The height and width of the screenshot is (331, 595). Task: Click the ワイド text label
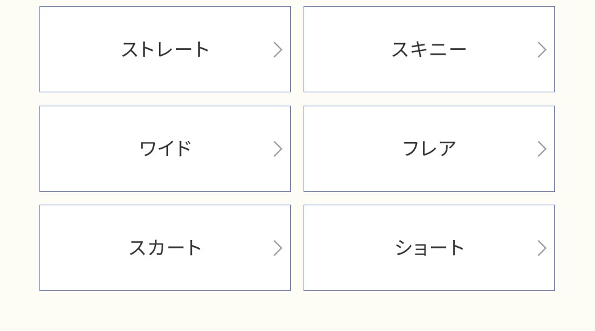point(165,148)
